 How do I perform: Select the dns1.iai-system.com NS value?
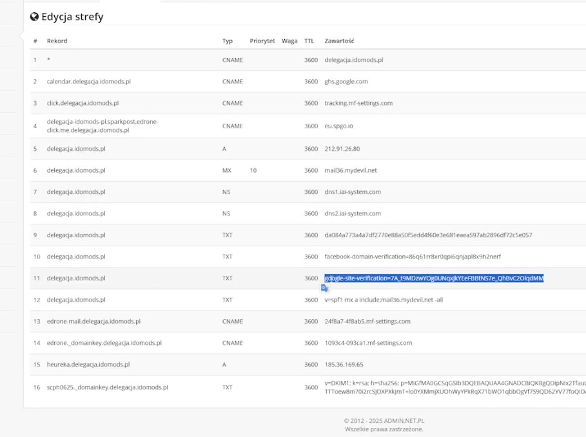pyautogui.click(x=353, y=192)
